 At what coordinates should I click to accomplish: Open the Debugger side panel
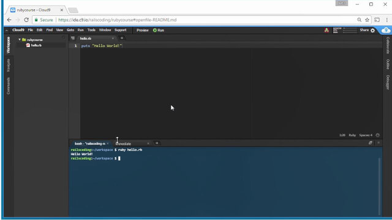tap(388, 82)
